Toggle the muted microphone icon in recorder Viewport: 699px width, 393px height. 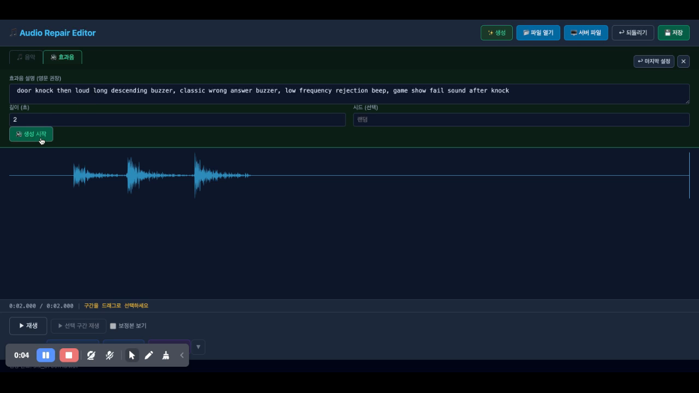coord(110,355)
